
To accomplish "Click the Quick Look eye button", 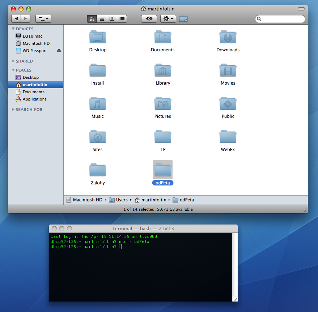I will pos(149,19).
